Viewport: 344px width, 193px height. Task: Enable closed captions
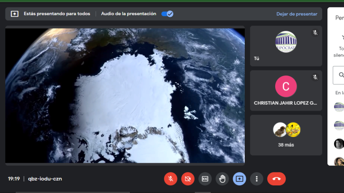click(205, 179)
